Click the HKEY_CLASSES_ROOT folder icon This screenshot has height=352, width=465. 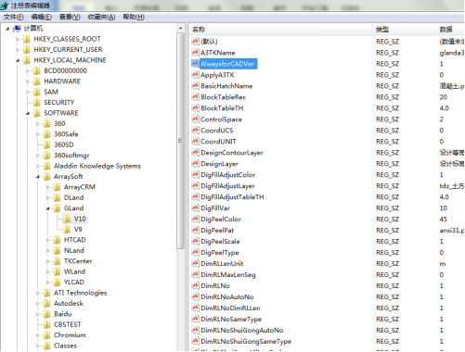[27, 39]
